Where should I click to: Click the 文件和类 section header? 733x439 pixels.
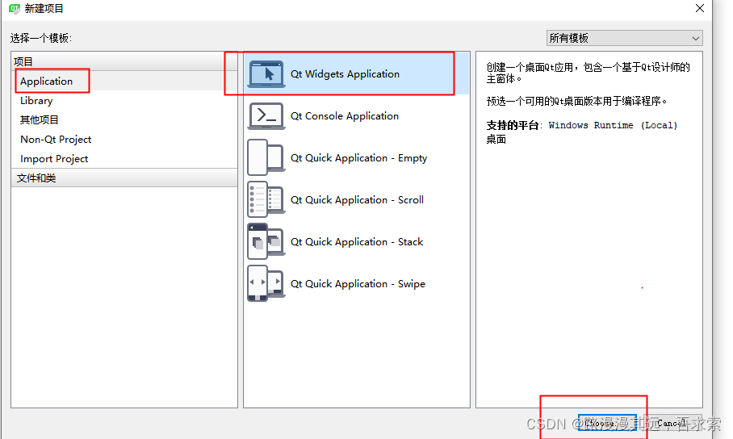click(124, 178)
